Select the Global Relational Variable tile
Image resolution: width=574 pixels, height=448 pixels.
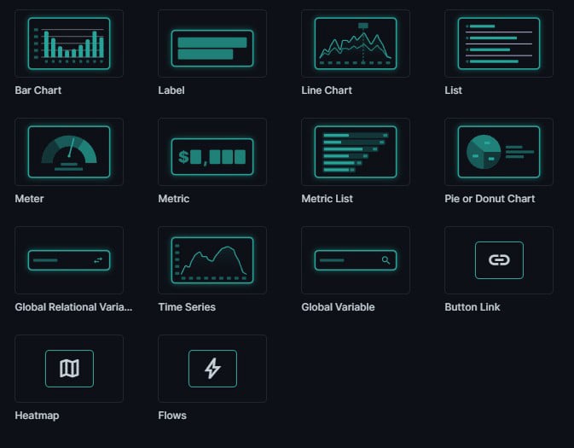pos(69,260)
